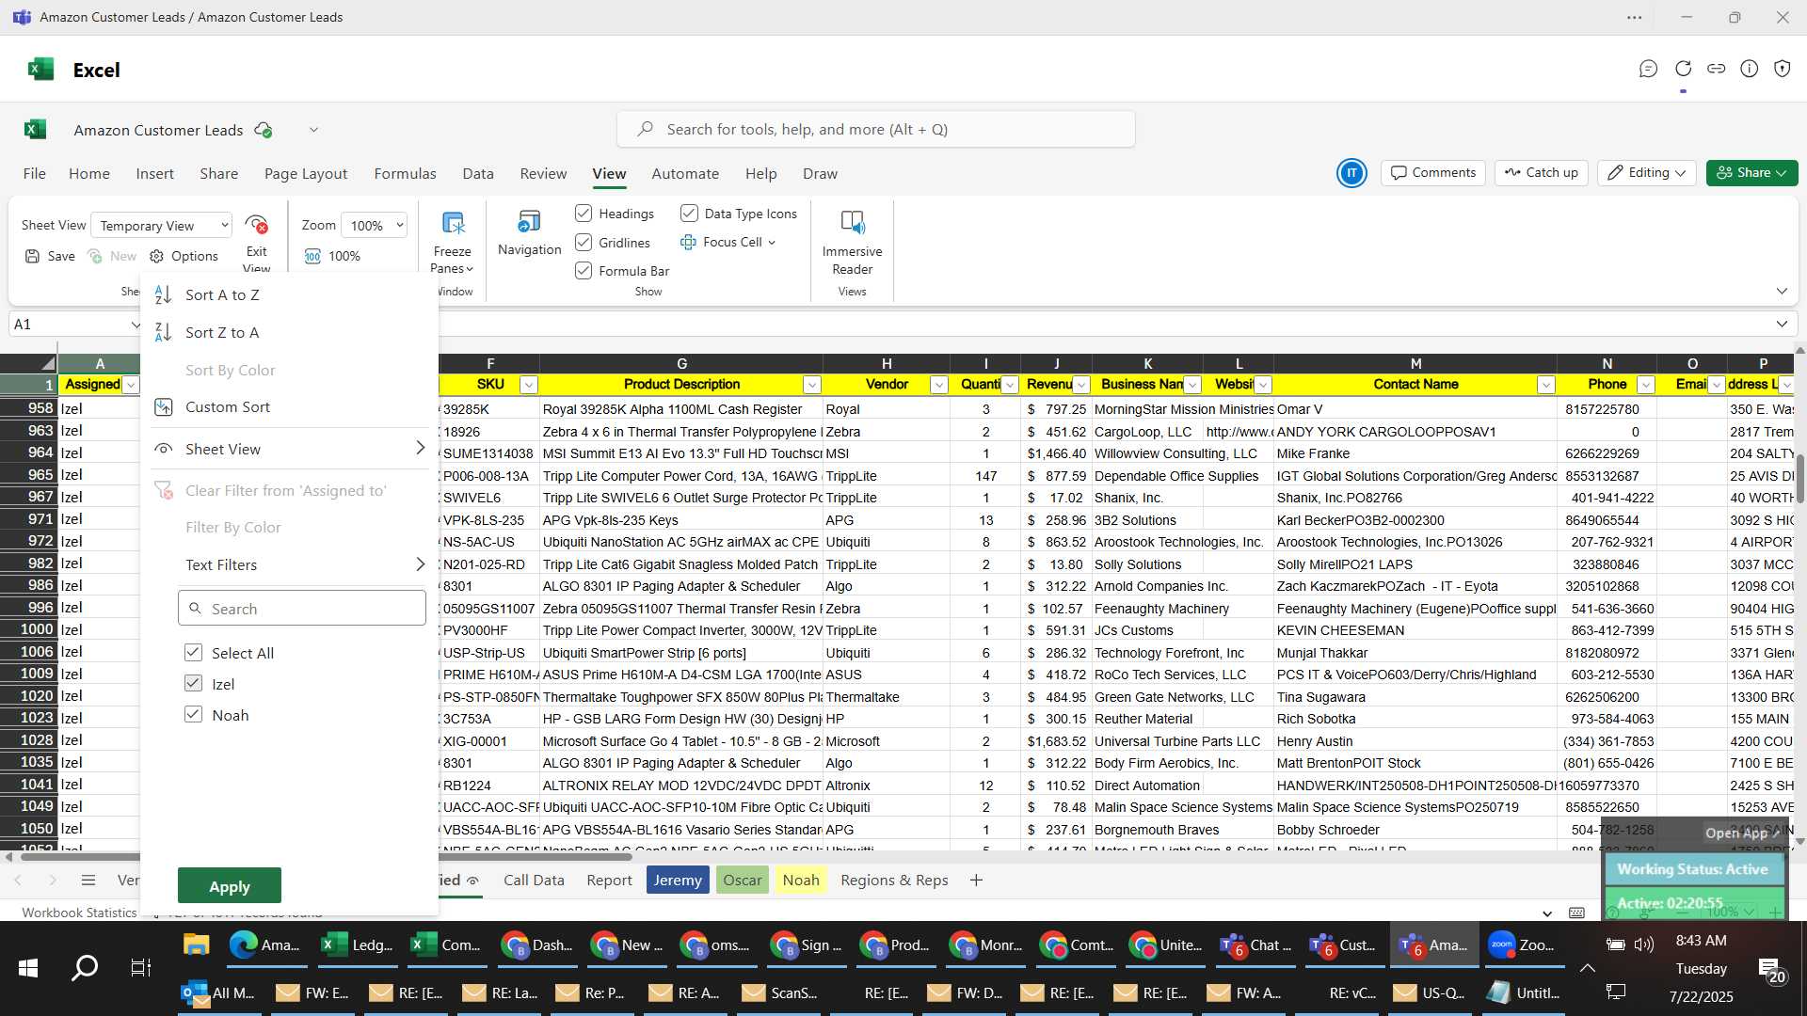Screen dimensions: 1807x1016
Task: Toggle the Gridlines checkbox
Action: [584, 243]
